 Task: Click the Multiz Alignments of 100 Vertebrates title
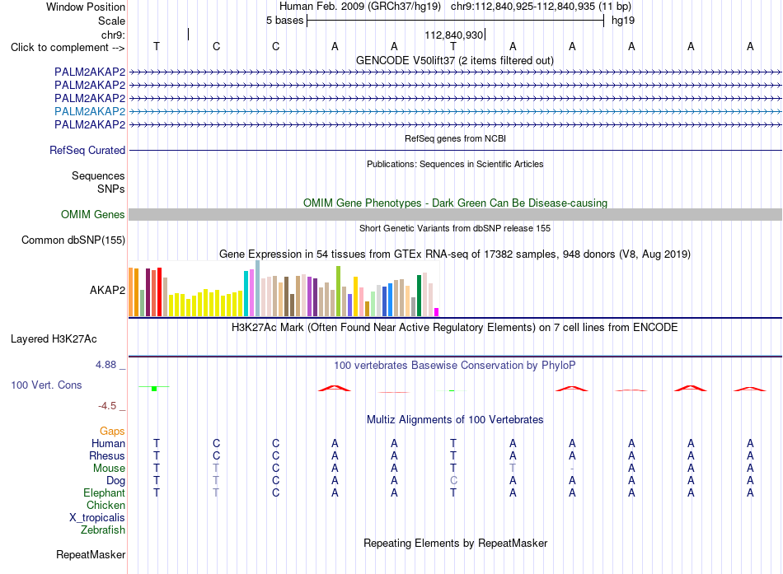(x=455, y=419)
